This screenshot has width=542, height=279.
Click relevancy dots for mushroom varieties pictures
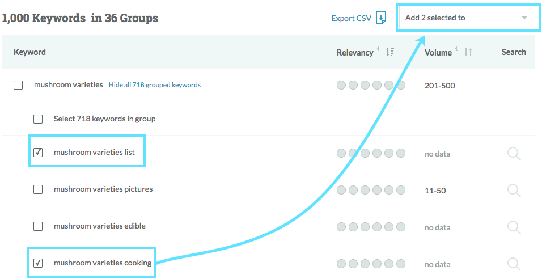(x=371, y=190)
